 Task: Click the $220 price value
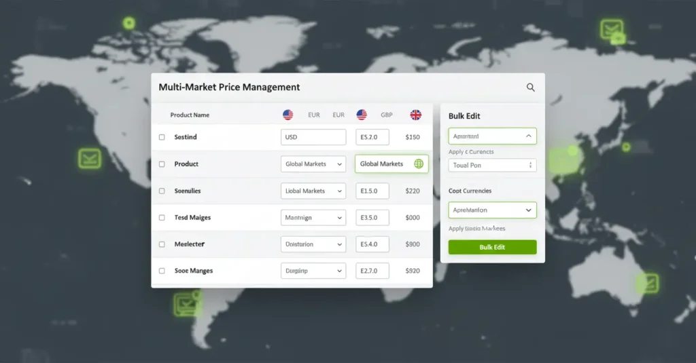(x=413, y=191)
